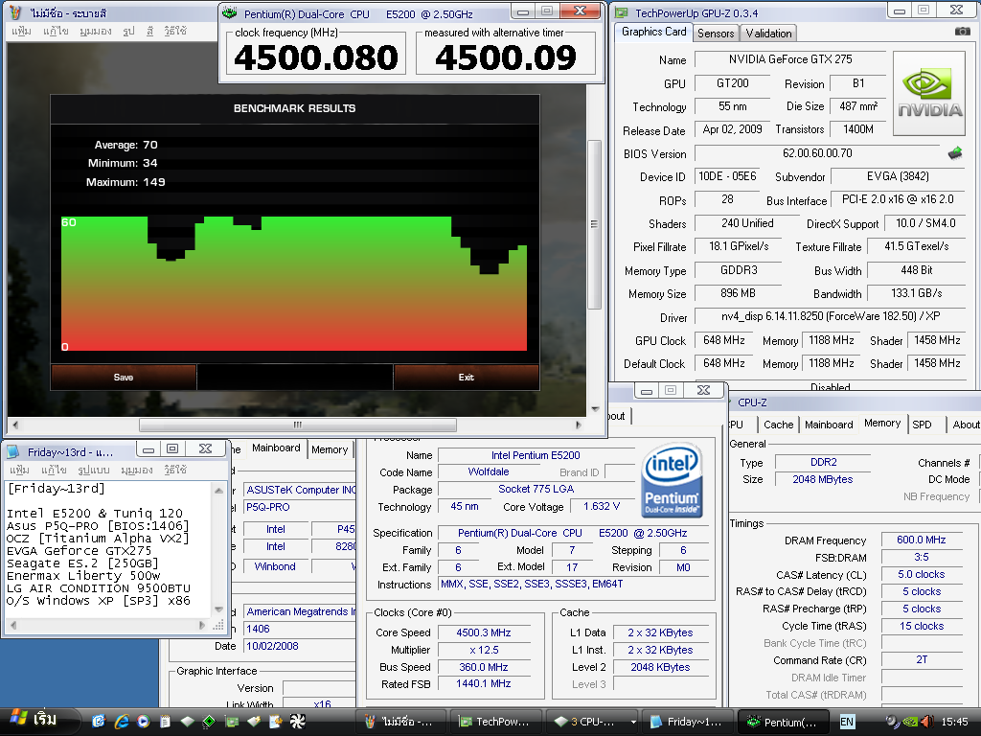Open Internet Explorer from quick launch
981x736 pixels.
122,721
